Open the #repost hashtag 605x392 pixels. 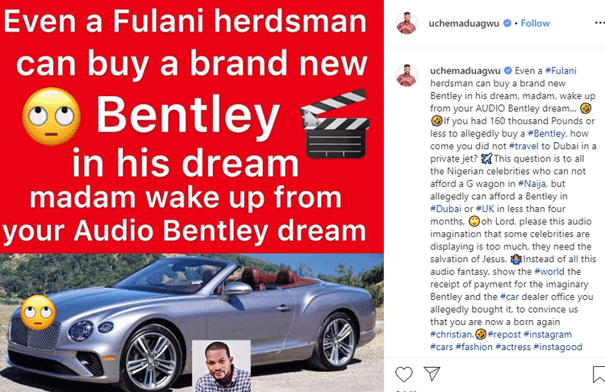(x=504, y=334)
